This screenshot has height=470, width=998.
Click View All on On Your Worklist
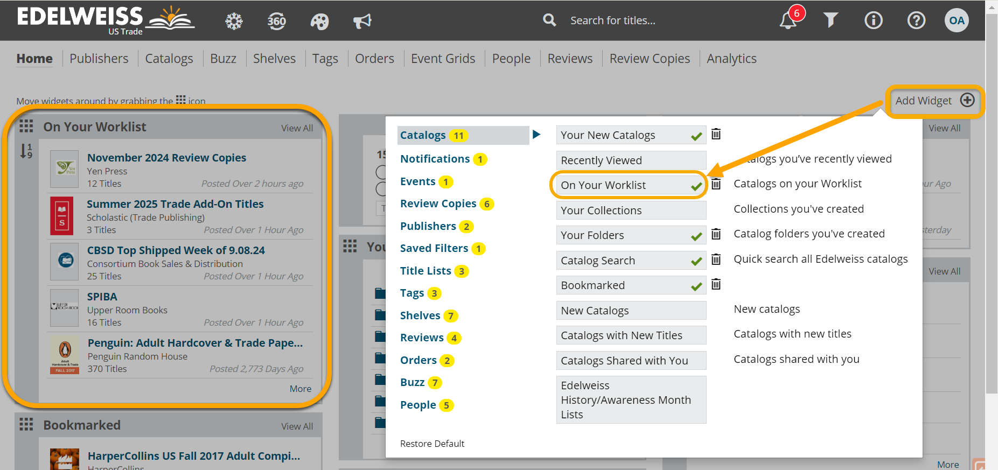pos(297,128)
